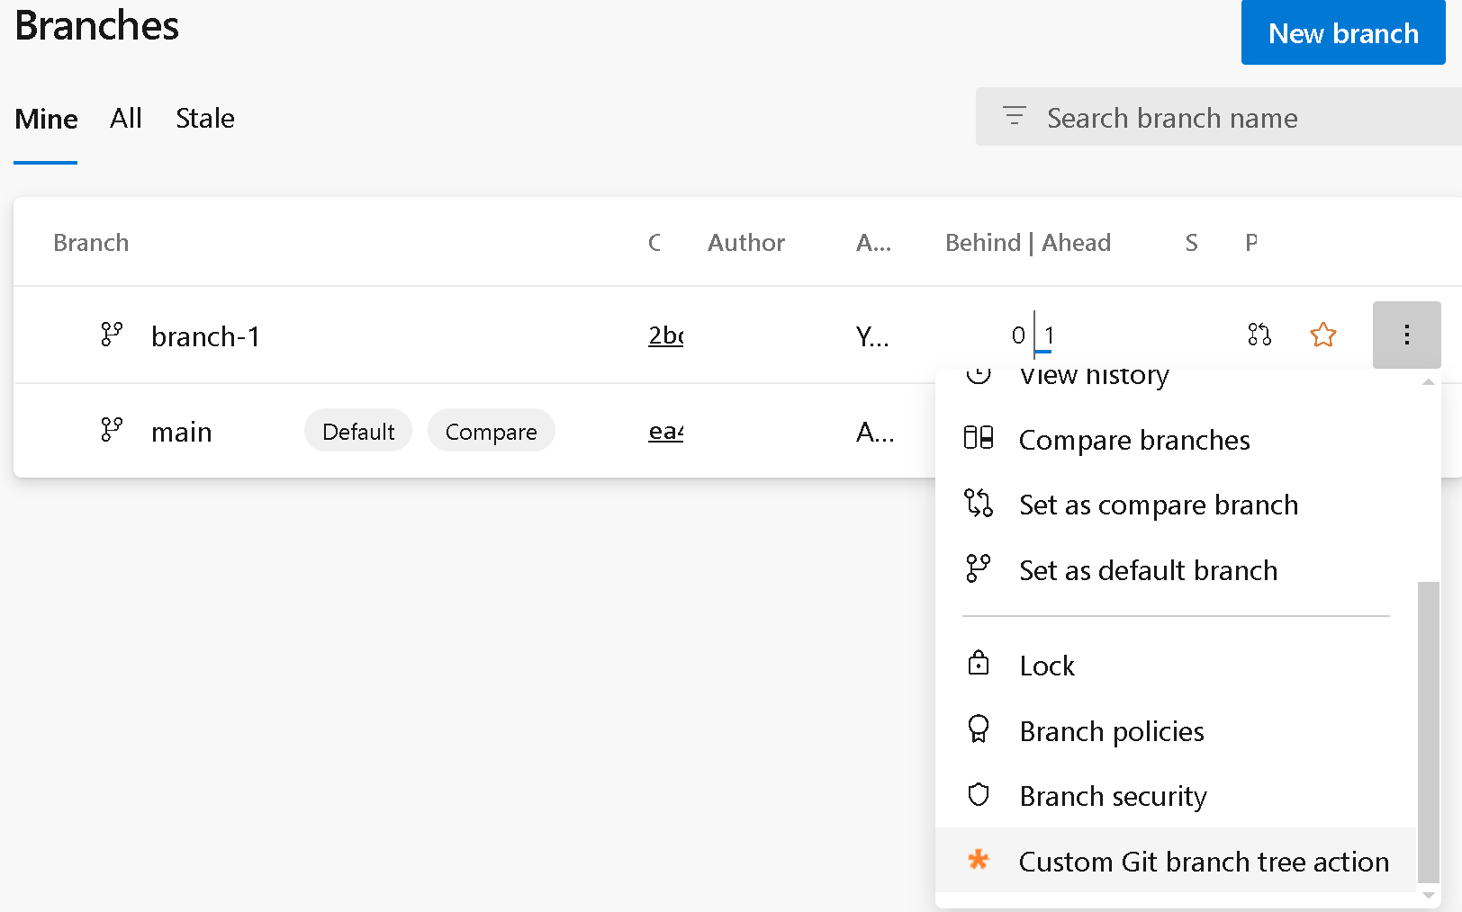Click the shield icon next to Branch security
Screen dimensions: 1462x912
(x=978, y=795)
